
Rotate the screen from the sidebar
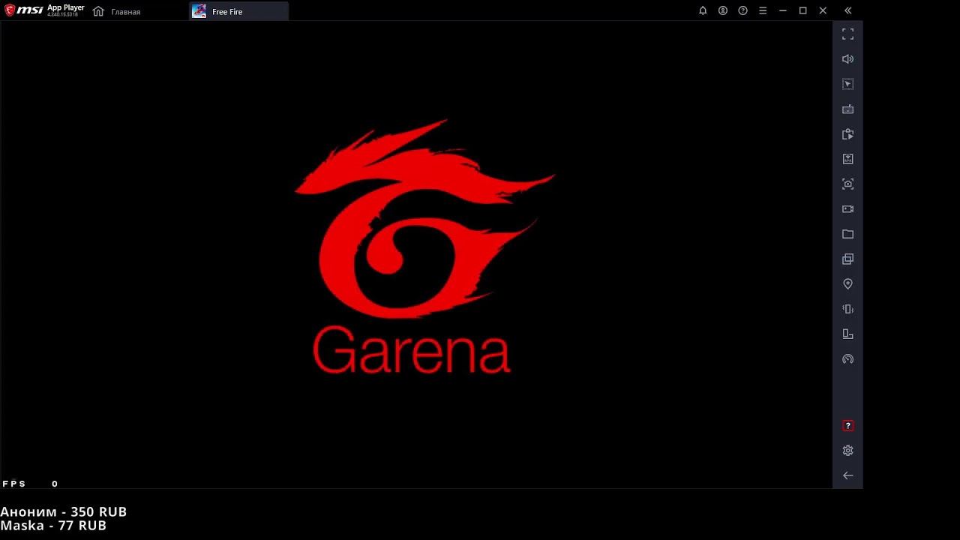point(847,334)
